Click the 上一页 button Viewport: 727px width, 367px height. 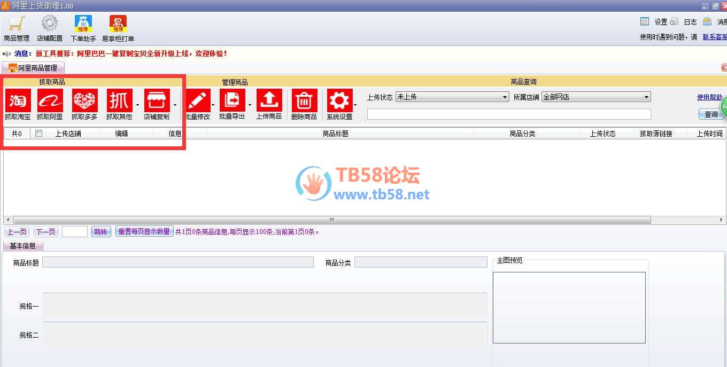(x=17, y=232)
